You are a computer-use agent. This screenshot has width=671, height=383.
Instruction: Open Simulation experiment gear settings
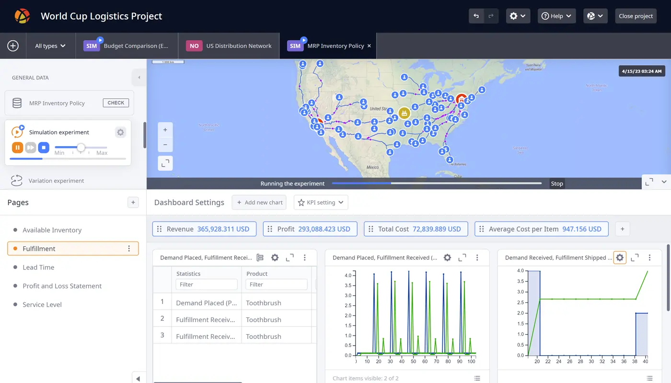pos(121,132)
